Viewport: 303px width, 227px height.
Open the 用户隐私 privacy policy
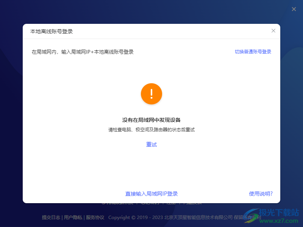tap(72, 218)
